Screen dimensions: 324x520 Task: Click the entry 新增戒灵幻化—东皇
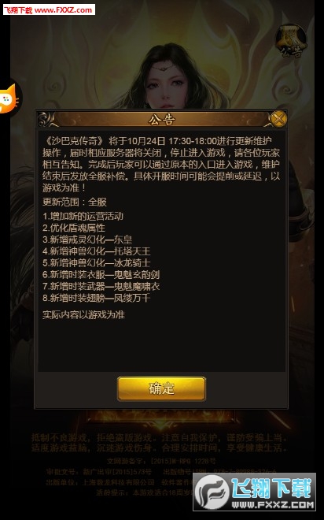pyautogui.click(x=91, y=240)
